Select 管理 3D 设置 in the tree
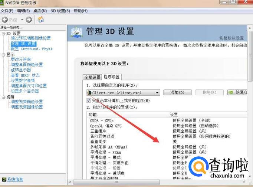The width and height of the screenshot is (253, 187). [24, 44]
